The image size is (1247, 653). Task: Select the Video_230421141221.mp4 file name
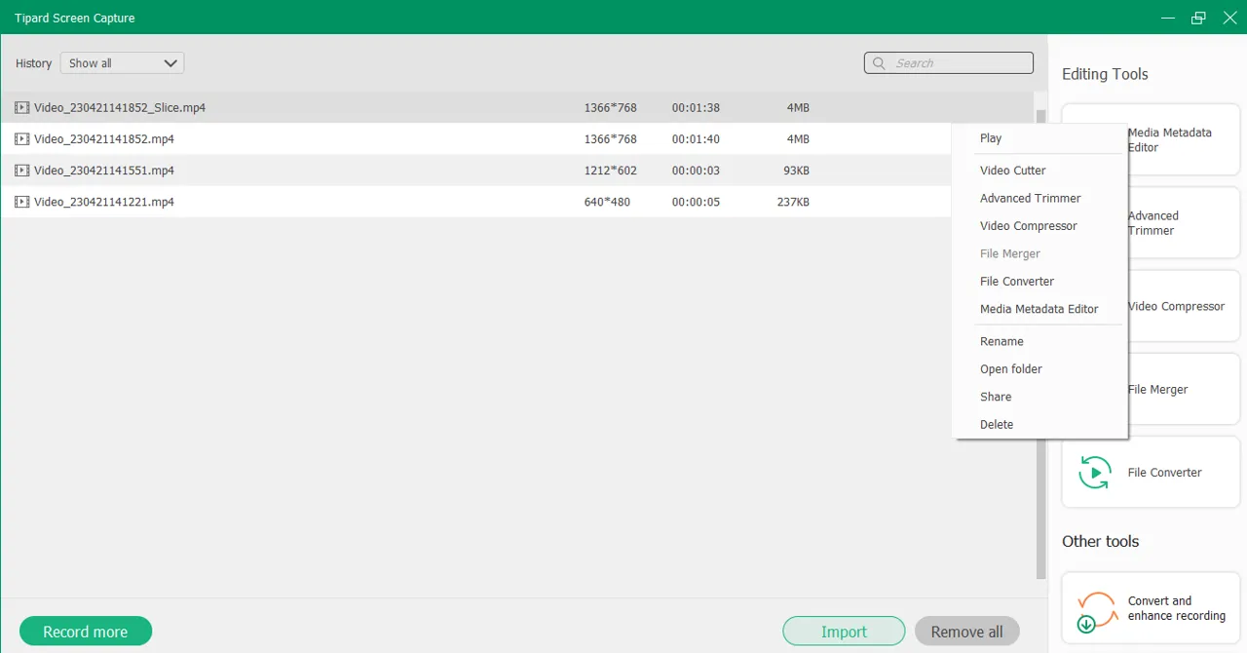click(x=104, y=202)
